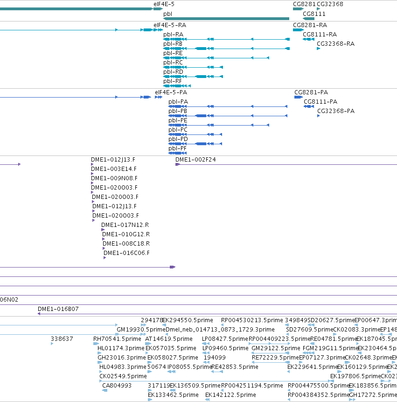Image resolution: width=397 pixels, height=402 pixels.
Task: Select the DME1-016C06.F label
Action: 126,253
